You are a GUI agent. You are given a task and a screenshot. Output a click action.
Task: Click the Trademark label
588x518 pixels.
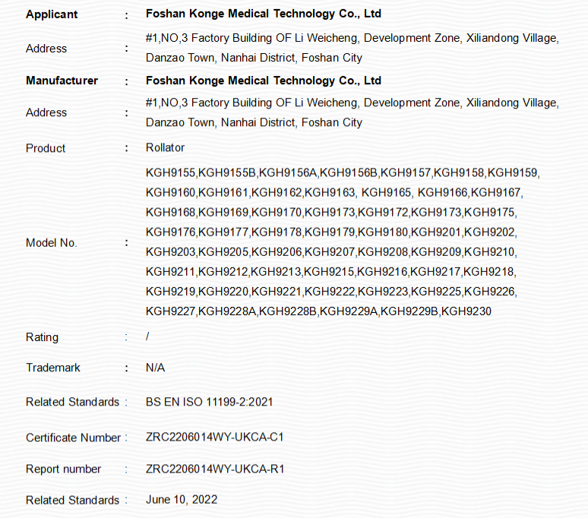point(53,368)
